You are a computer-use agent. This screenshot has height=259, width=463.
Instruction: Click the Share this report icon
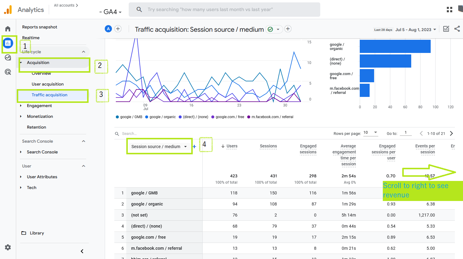[457, 29]
